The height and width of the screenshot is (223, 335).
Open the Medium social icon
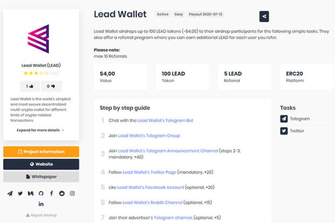click(30, 193)
